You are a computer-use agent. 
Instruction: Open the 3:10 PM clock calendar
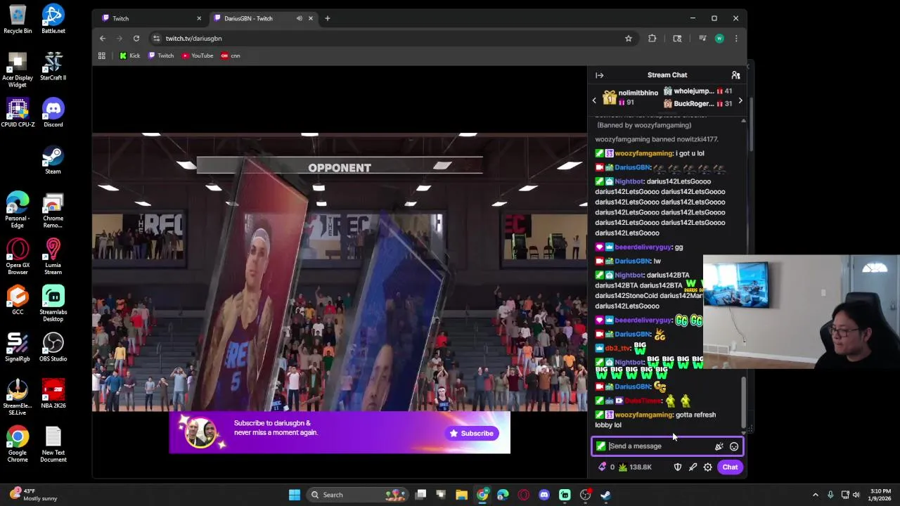(x=880, y=495)
